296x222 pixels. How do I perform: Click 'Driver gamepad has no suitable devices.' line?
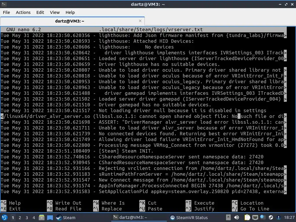[x=106, y=105]
